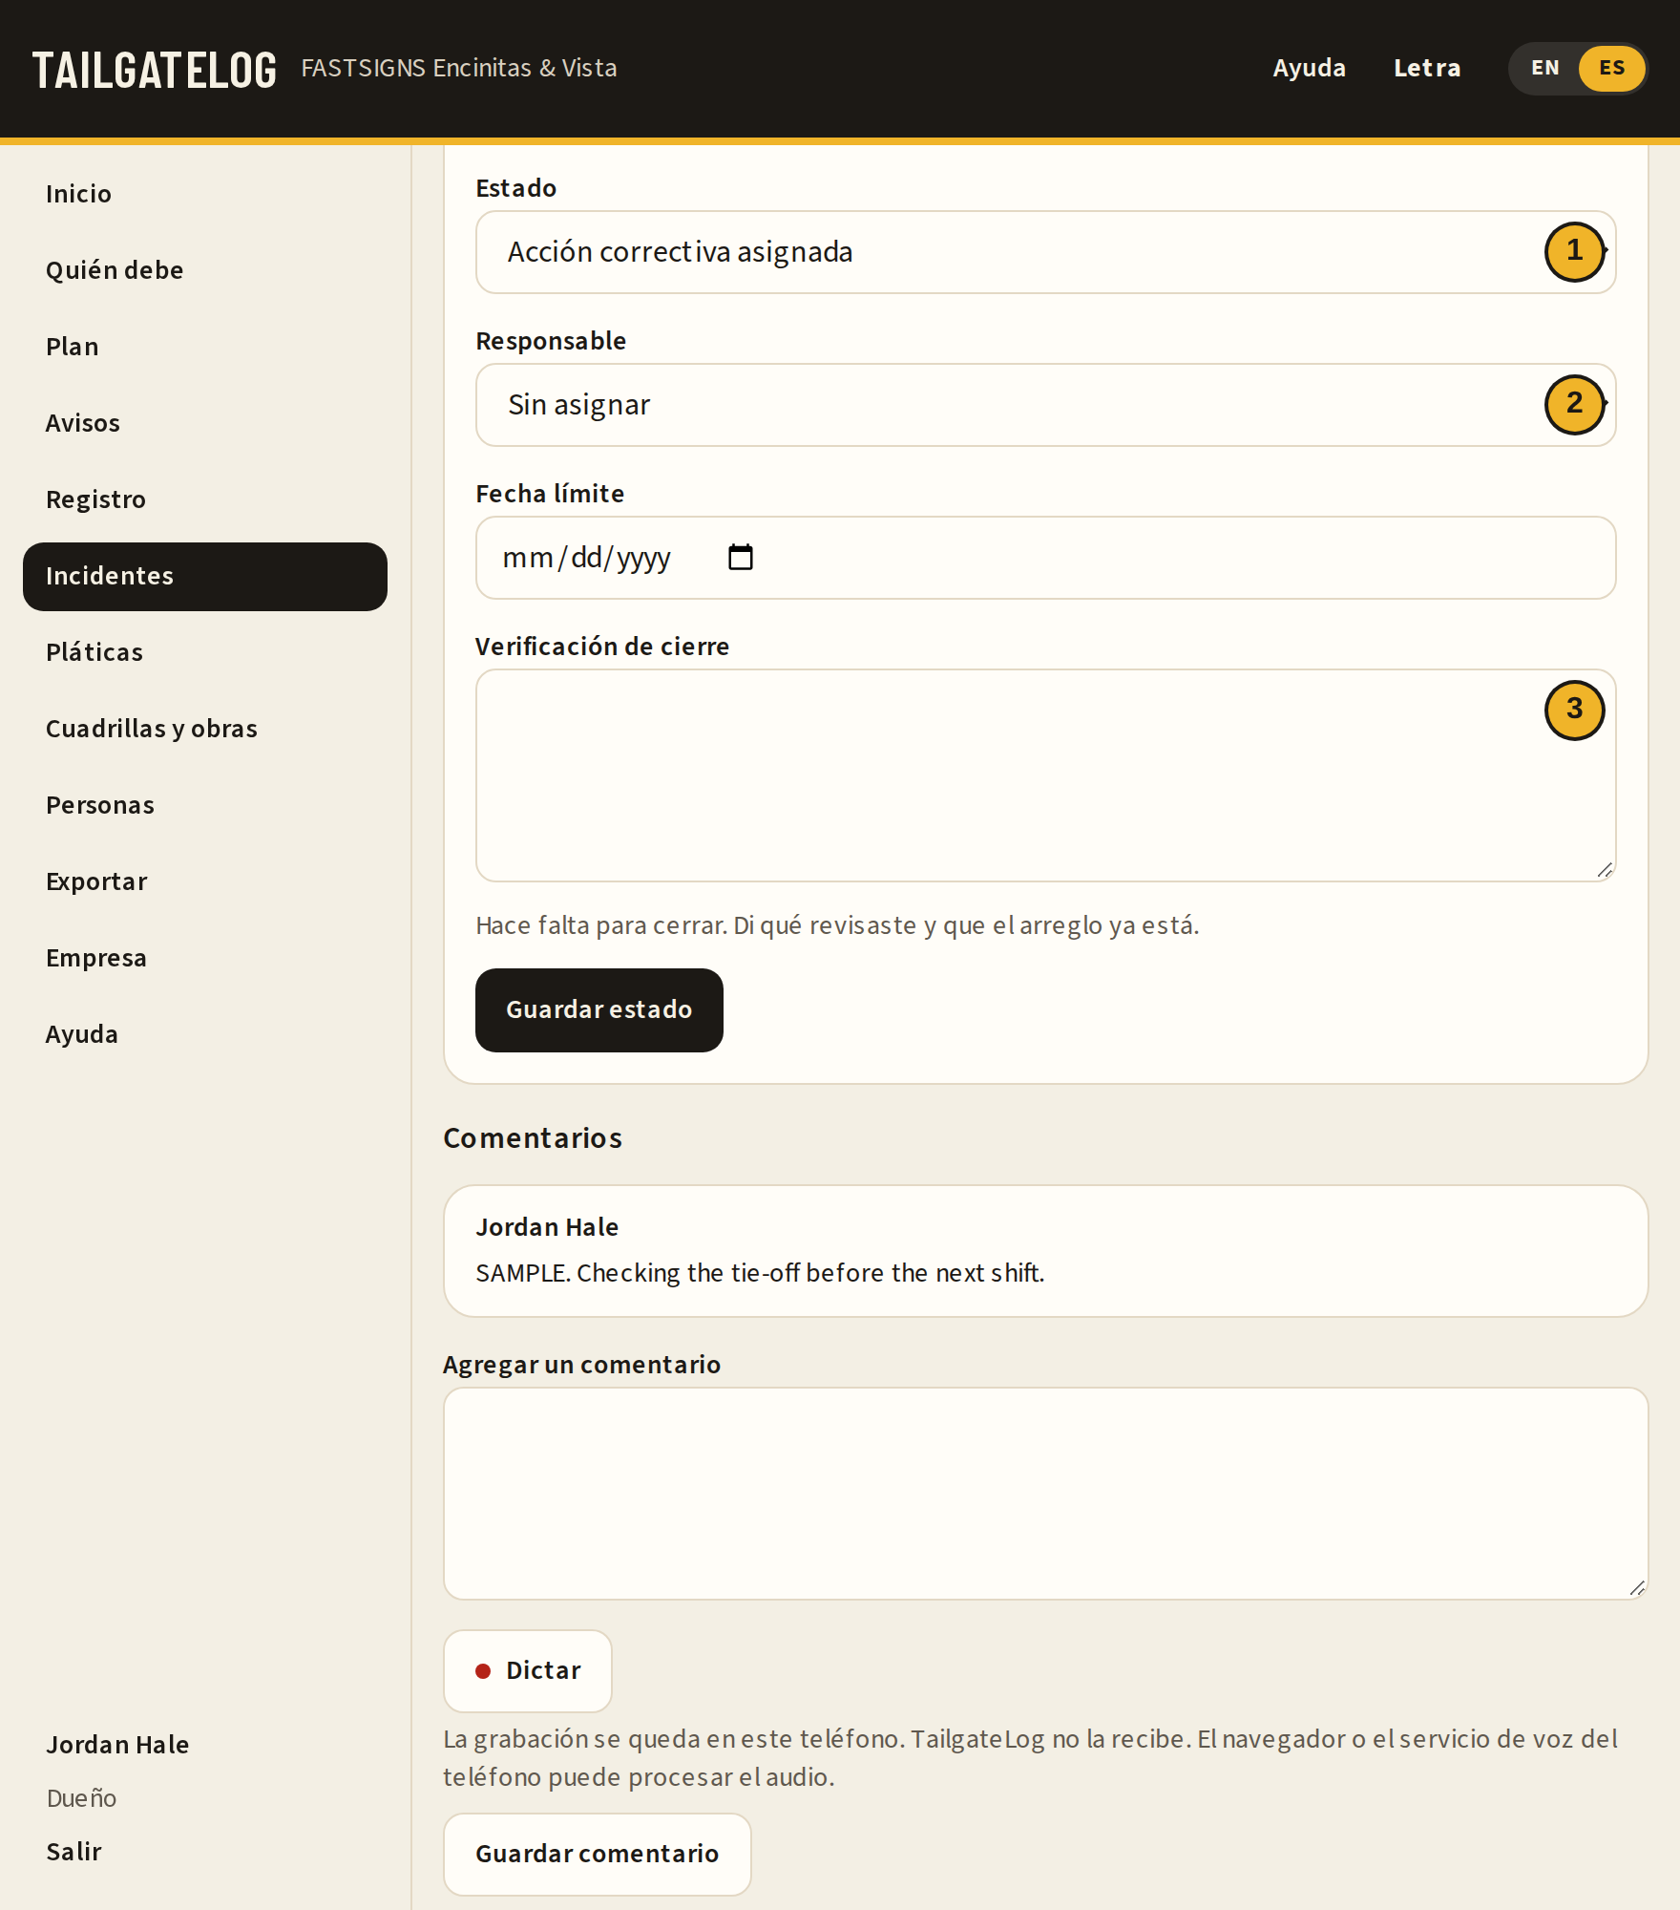The image size is (1680, 1910).
Task: Click the TailgateLog logo
Action: pyautogui.click(x=155, y=70)
